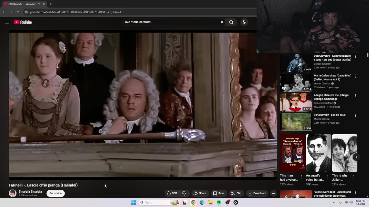369x207 pixels.
Task: Download the Farinelli video
Action: pos(257,193)
